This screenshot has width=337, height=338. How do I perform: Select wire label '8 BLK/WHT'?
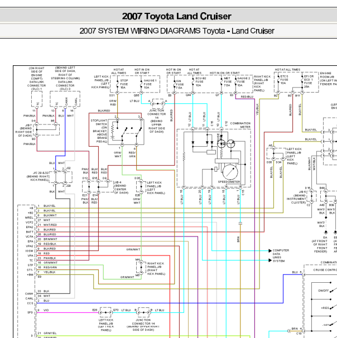(x=47, y=215)
